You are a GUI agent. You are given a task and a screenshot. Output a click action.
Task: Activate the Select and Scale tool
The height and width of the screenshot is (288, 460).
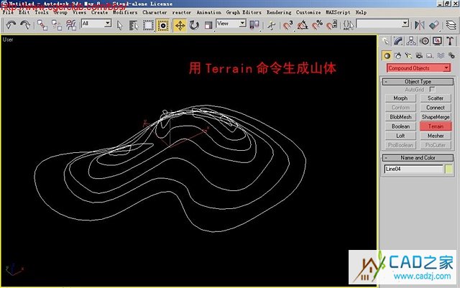(208, 26)
